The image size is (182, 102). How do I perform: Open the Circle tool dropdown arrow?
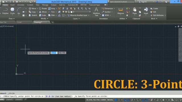pyautogui.click(x=13, y=15)
